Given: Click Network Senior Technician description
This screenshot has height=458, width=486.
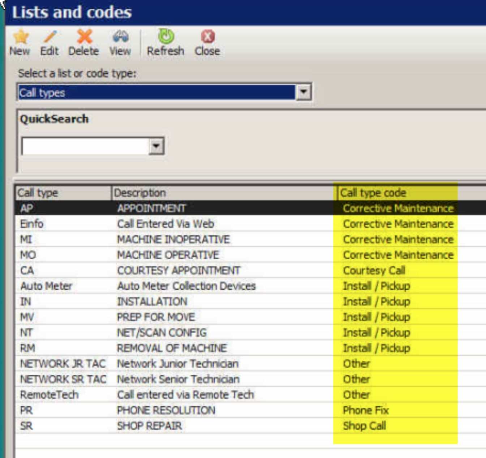Looking at the screenshot, I should click(178, 380).
